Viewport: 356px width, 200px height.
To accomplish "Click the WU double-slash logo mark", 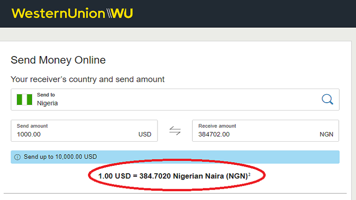I will pyautogui.click(x=119, y=13).
